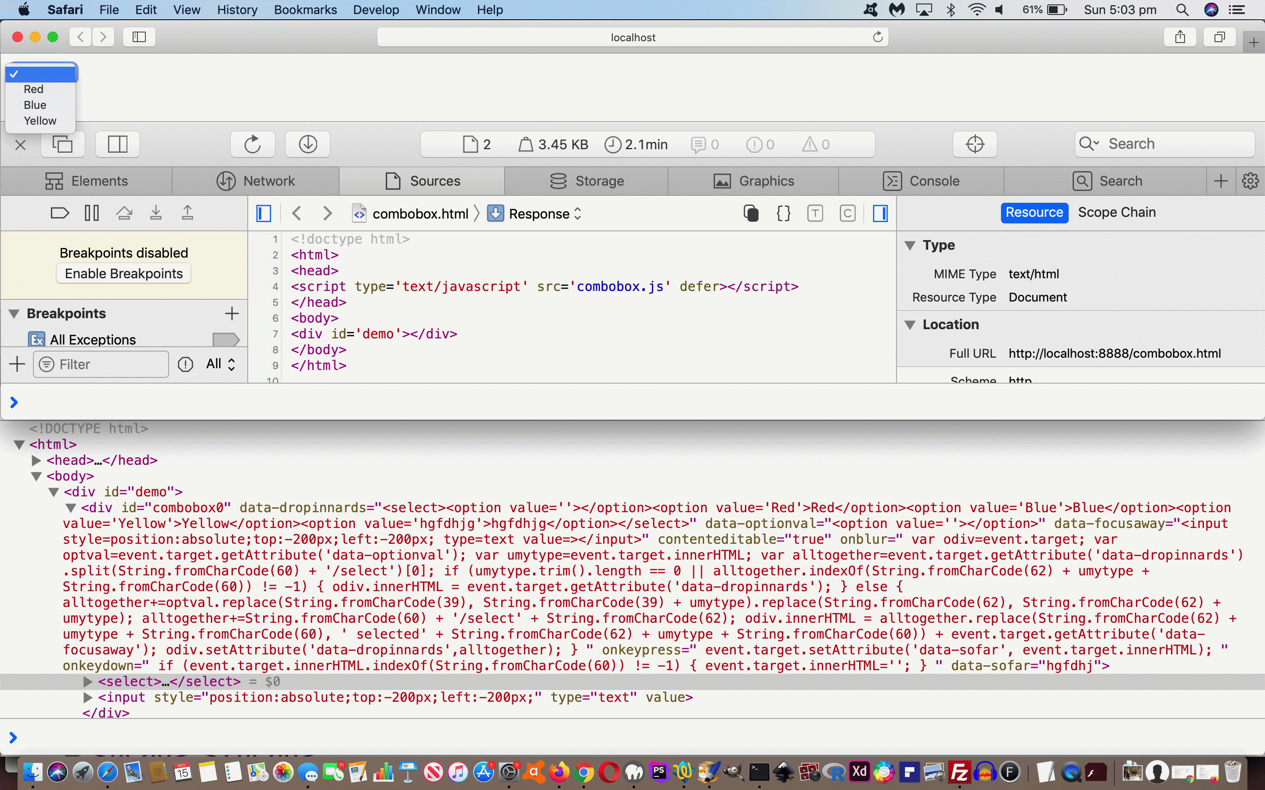Add a breakpoint with the Breakpoints plus
1265x790 pixels.
point(231,313)
